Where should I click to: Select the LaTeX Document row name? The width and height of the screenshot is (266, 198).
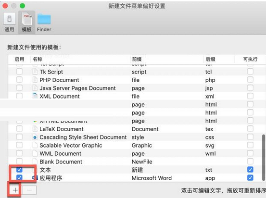click(62, 129)
